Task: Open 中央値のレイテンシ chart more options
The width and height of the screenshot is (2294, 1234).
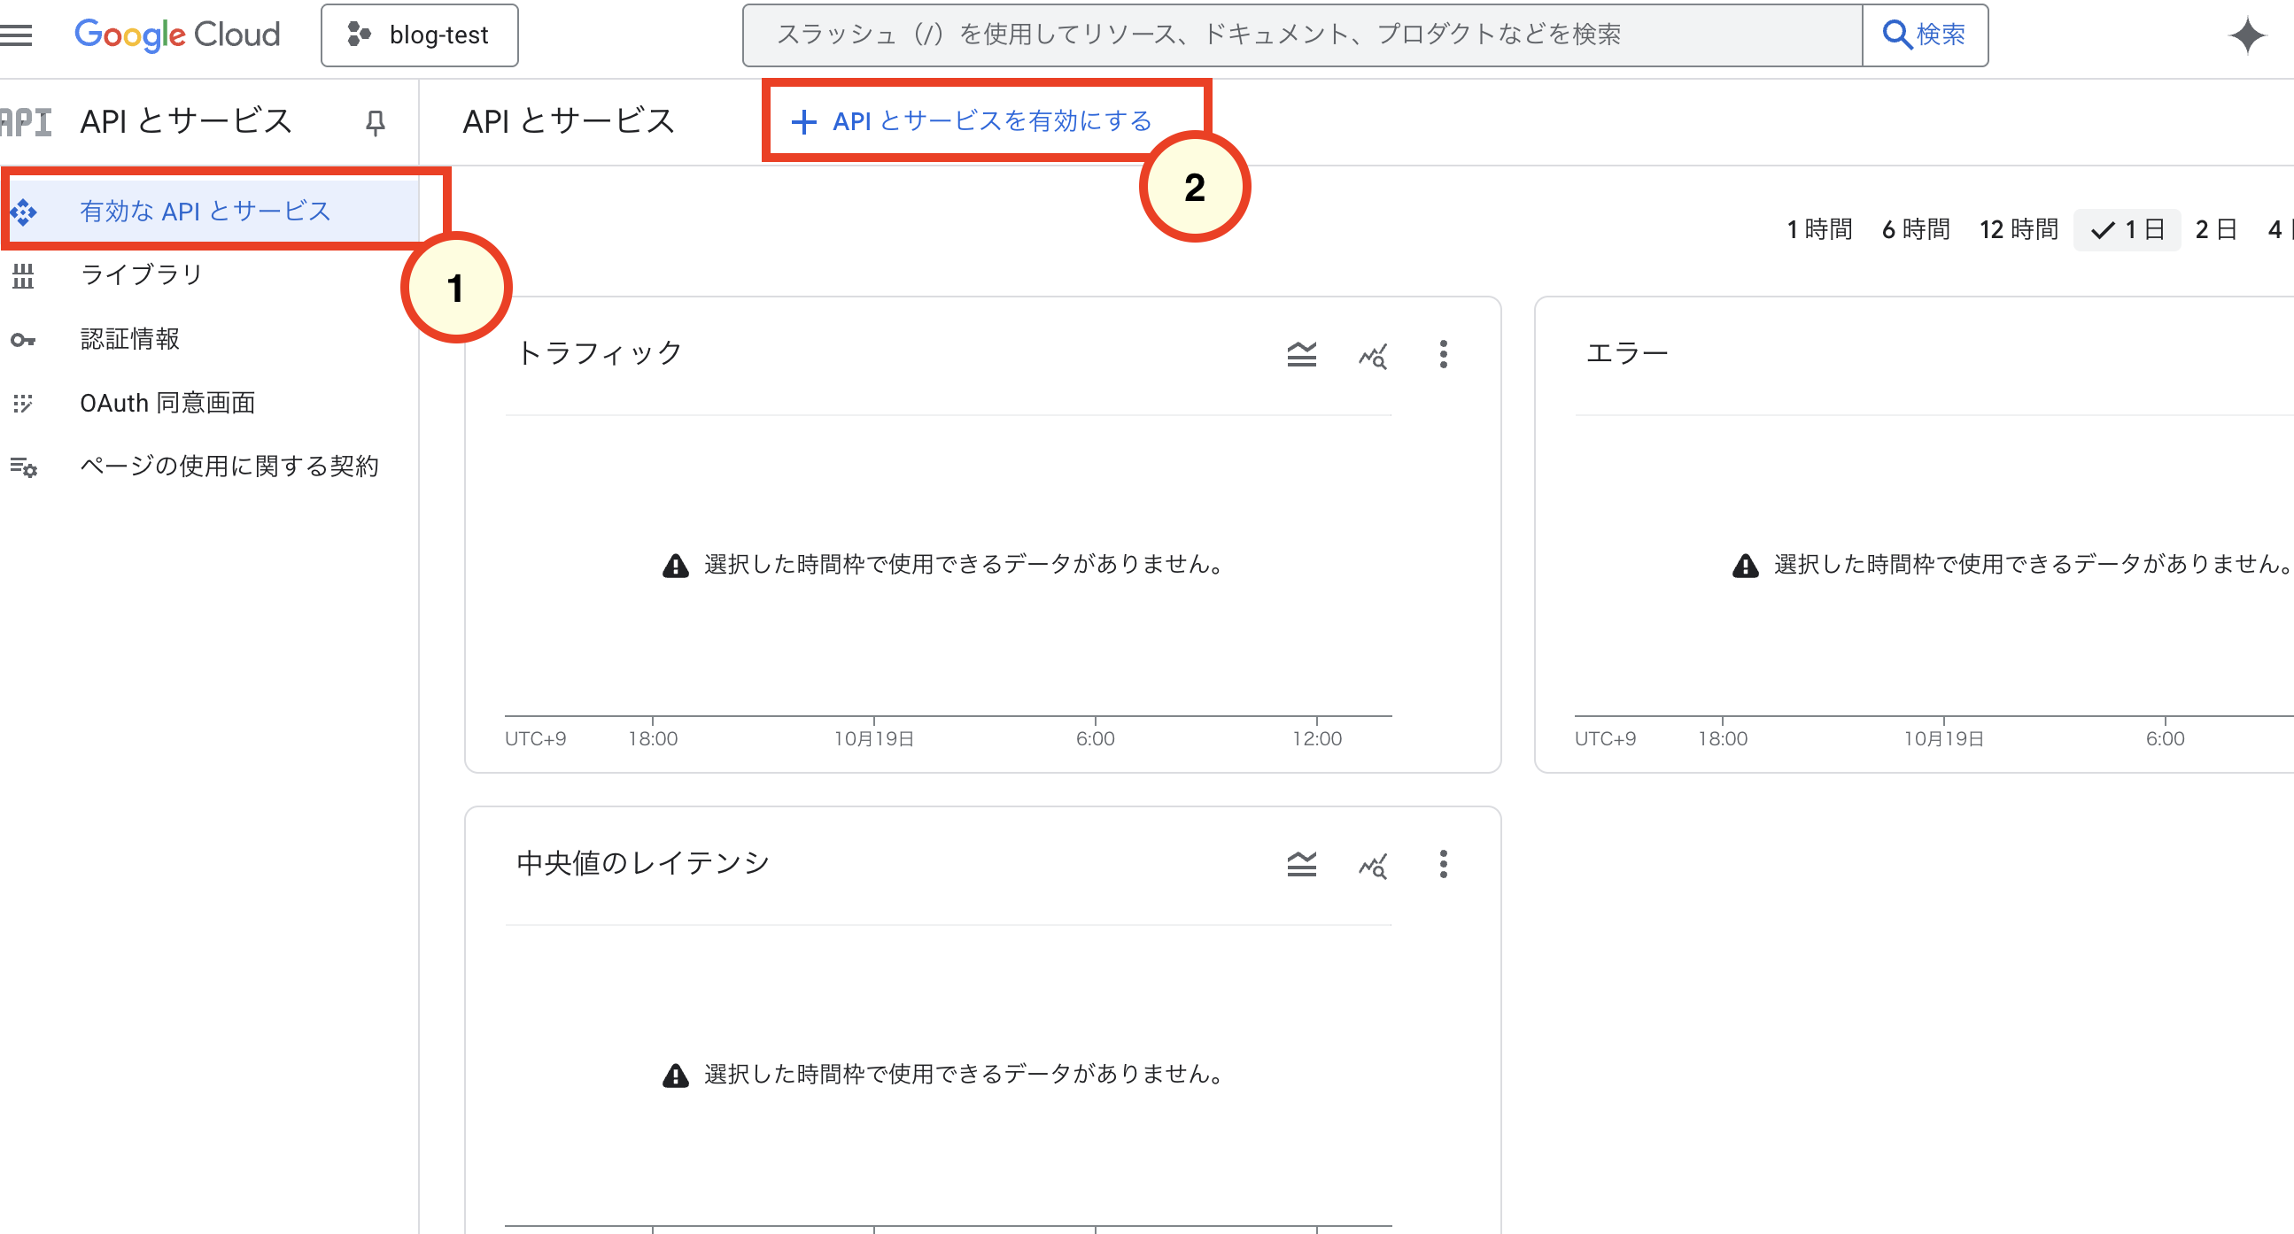Action: (x=1443, y=864)
